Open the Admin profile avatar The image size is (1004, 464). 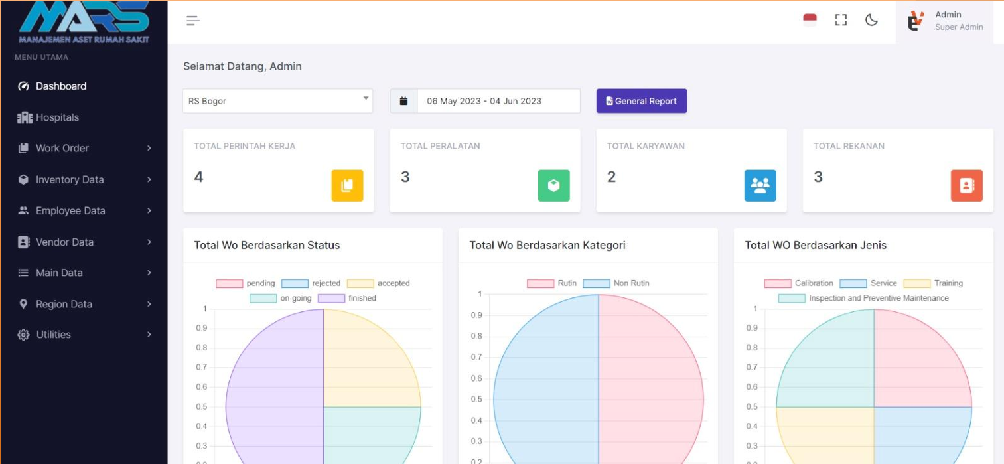pos(916,21)
